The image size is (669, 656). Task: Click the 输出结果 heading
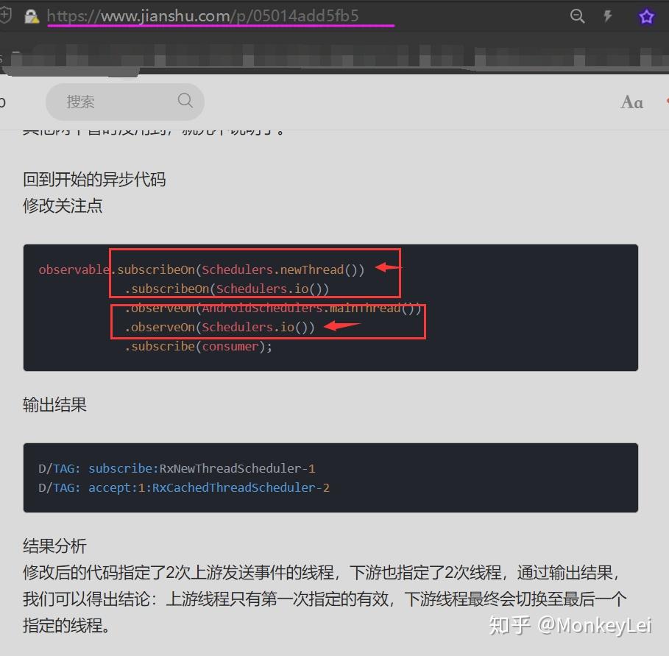[54, 404]
